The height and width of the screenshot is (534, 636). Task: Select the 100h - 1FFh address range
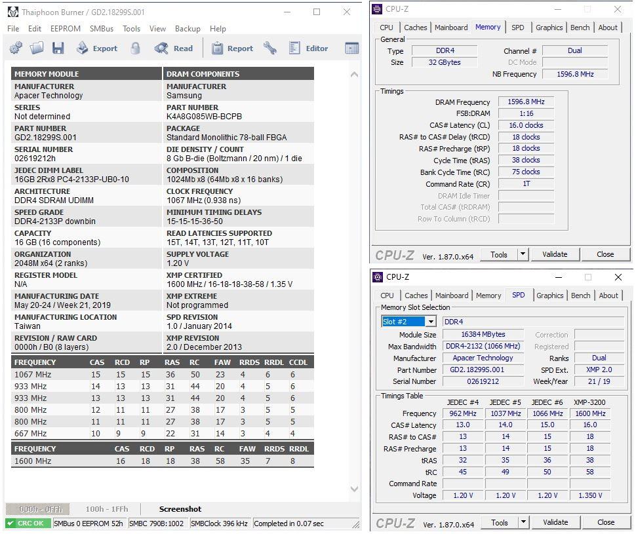pos(107,509)
